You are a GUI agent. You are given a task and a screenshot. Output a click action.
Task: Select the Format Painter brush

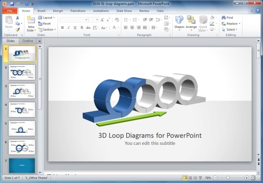(17, 30)
